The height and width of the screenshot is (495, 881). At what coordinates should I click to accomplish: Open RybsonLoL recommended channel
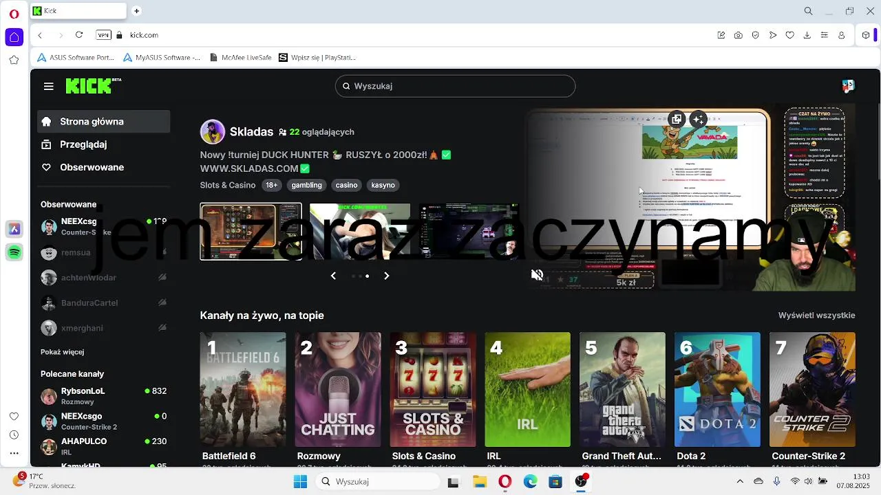(103, 396)
